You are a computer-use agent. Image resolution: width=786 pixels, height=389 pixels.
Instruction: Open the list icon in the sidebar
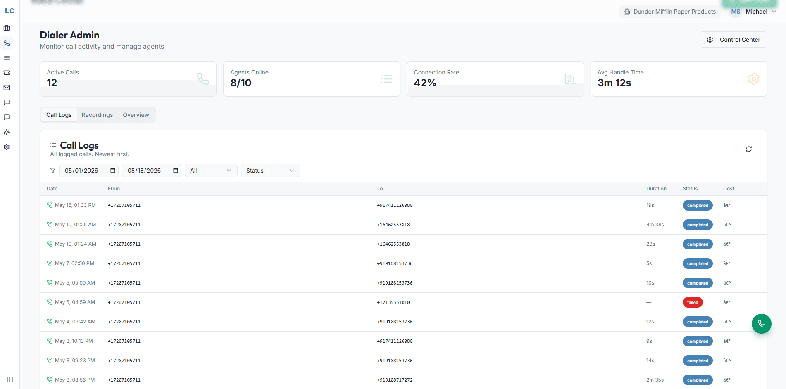[7, 58]
